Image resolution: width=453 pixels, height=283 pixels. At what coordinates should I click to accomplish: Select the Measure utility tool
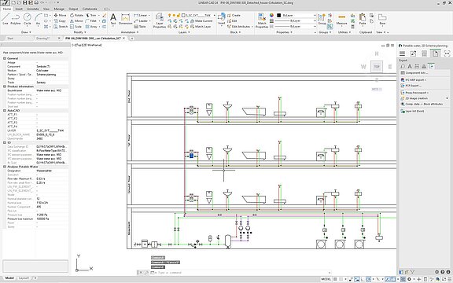[x=341, y=19]
